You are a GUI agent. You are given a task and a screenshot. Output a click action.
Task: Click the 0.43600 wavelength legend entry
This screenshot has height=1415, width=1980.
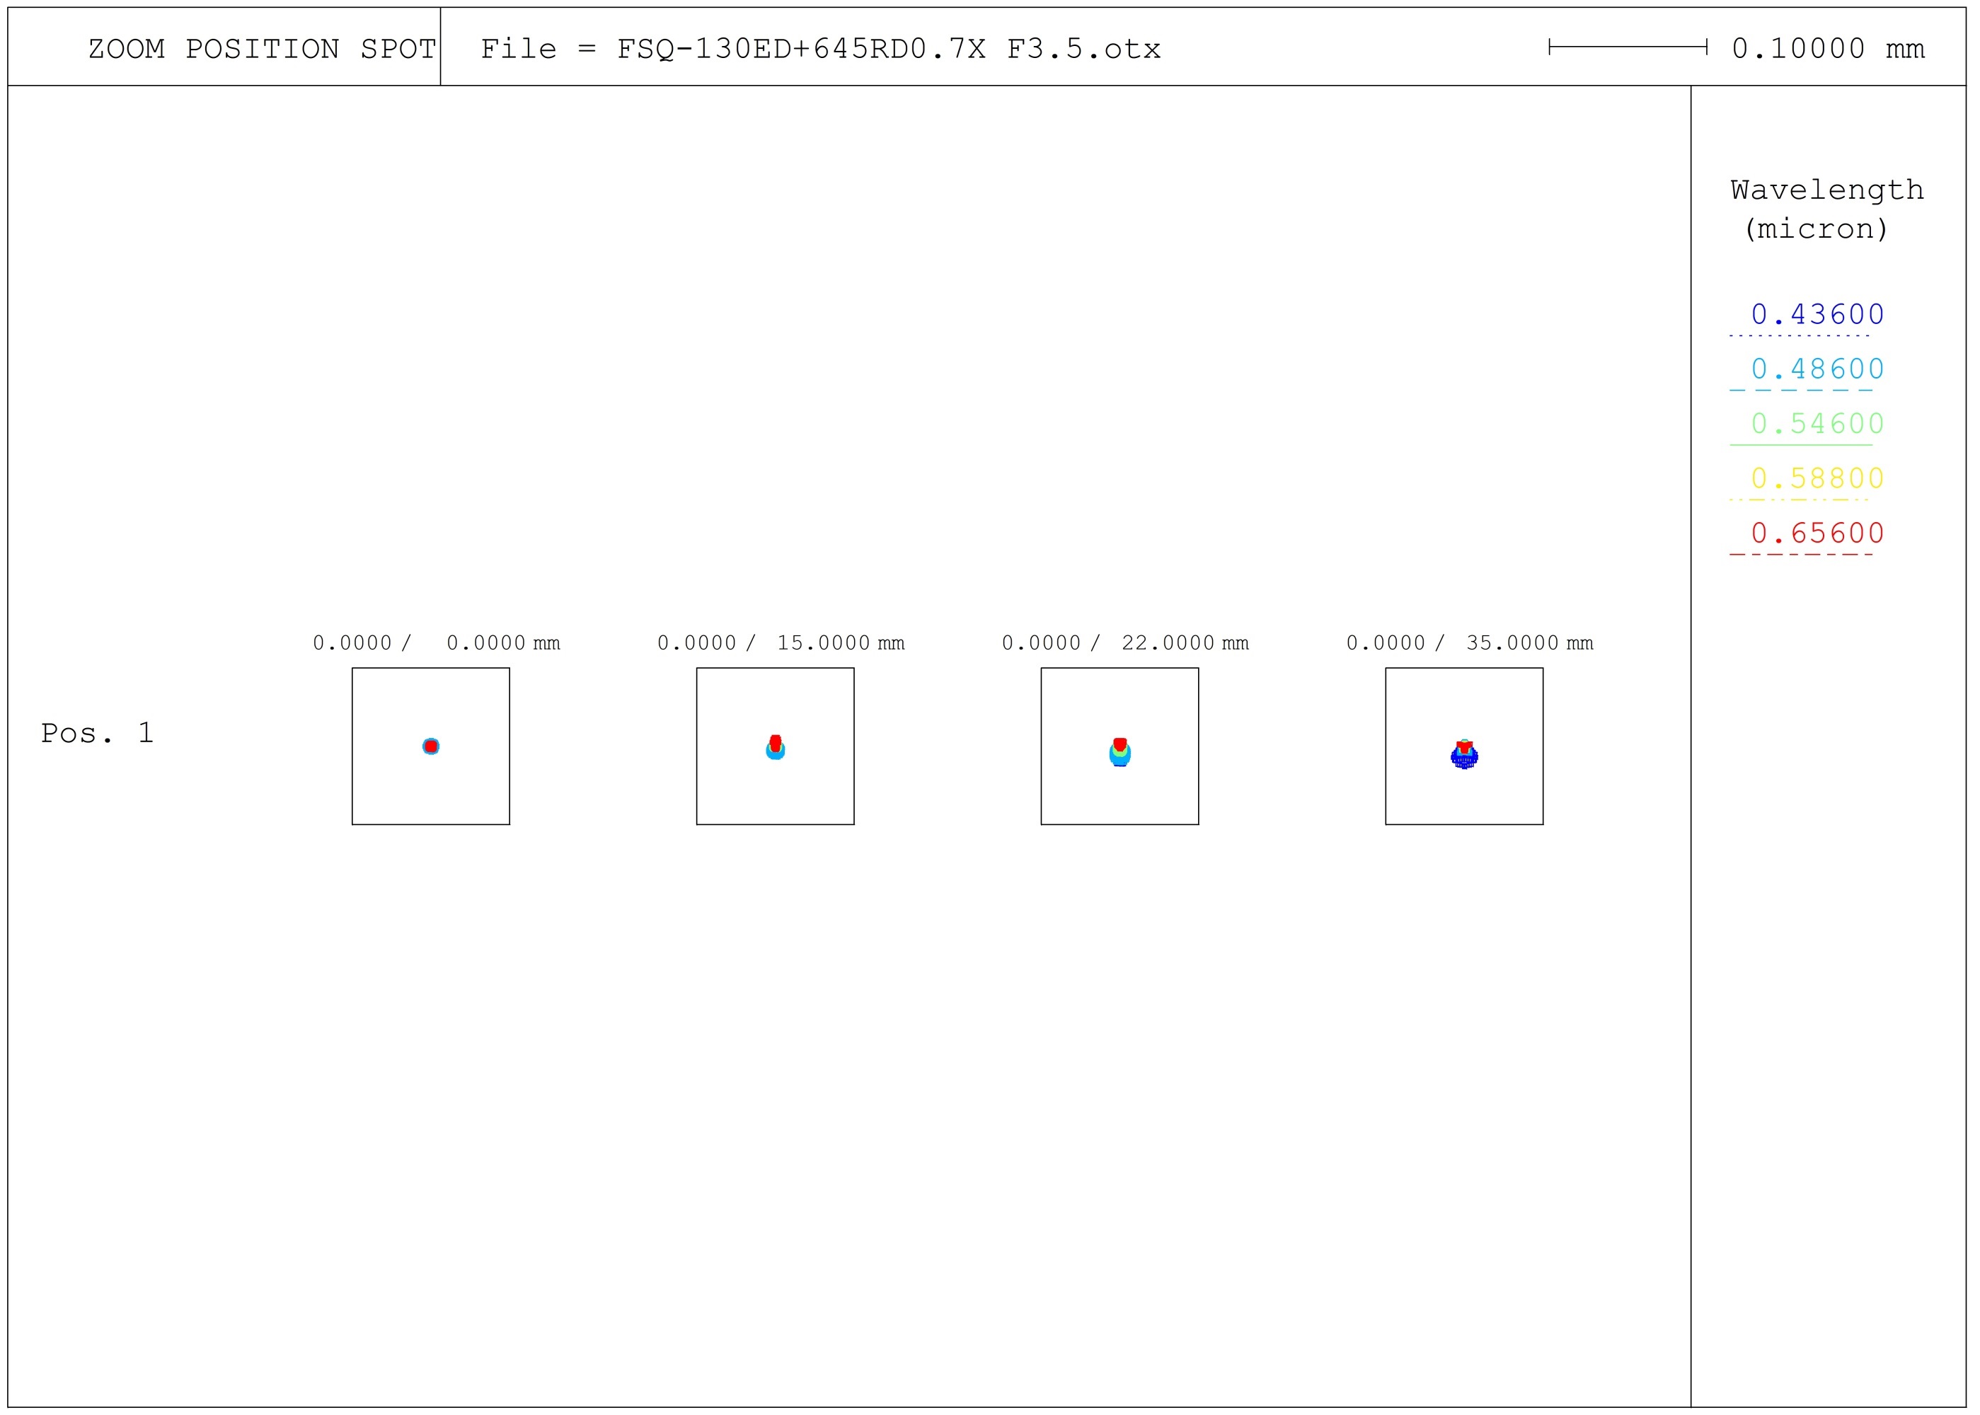1817,315
